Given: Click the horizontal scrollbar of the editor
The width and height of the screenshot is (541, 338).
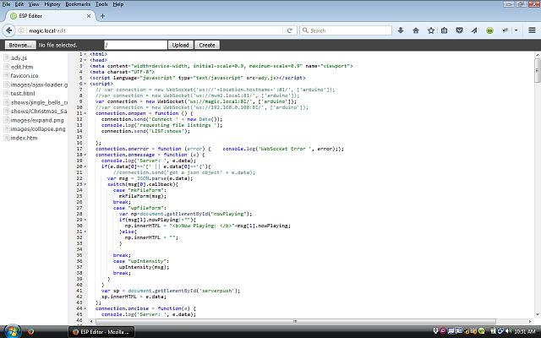Looking at the screenshot, I should pyautogui.click(x=295, y=321).
